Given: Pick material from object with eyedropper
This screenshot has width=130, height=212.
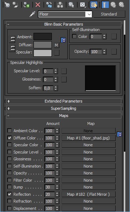Looking at the screenshot, I should [32, 14].
